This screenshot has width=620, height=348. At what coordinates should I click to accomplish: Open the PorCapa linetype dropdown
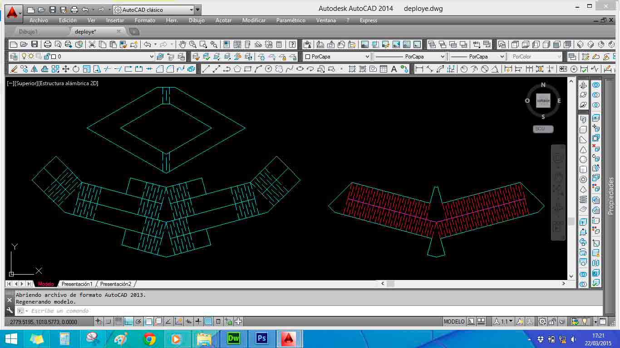[410, 57]
